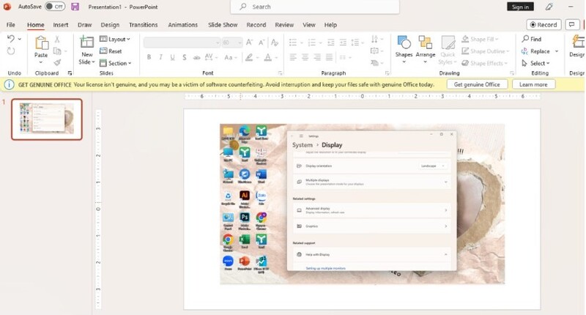The image size is (586, 315).
Task: Toggle Bold formatting
Action: click(x=149, y=57)
